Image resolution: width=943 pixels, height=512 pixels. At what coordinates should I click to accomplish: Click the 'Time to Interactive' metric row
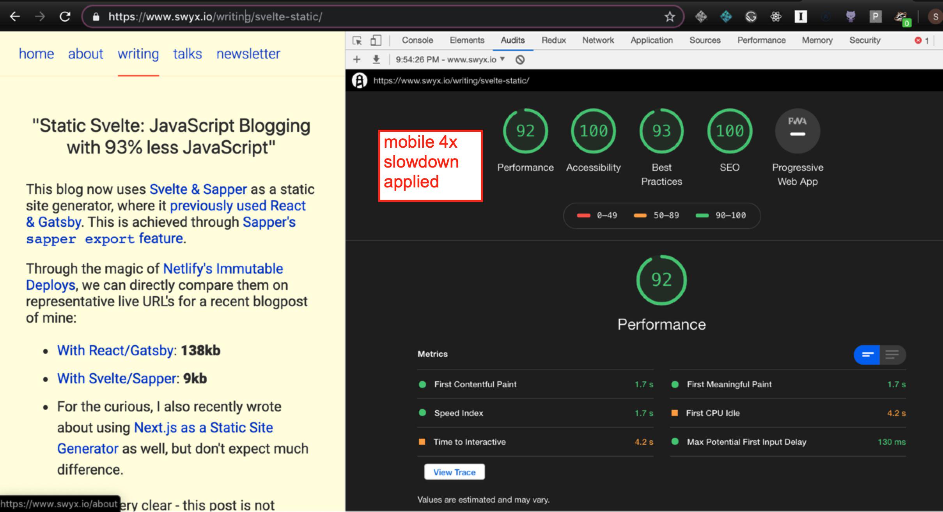[x=535, y=442]
